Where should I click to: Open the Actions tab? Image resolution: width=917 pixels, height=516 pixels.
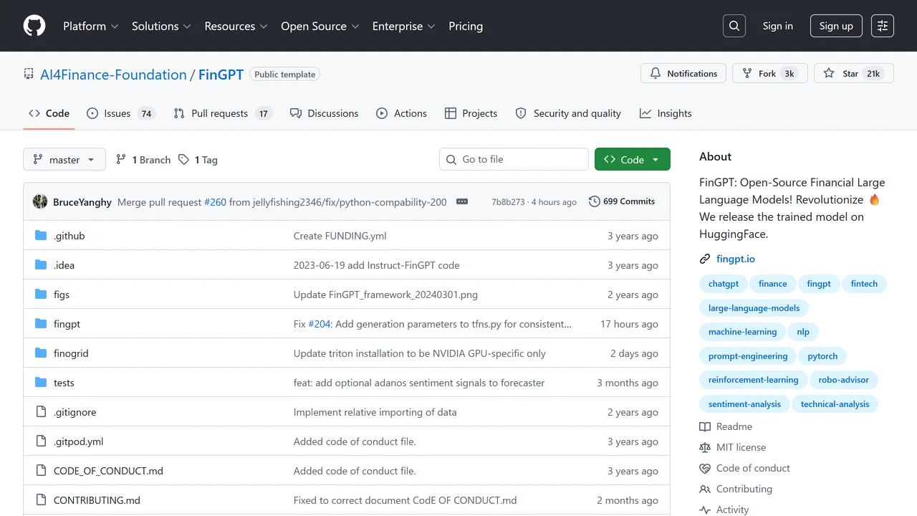tap(401, 113)
